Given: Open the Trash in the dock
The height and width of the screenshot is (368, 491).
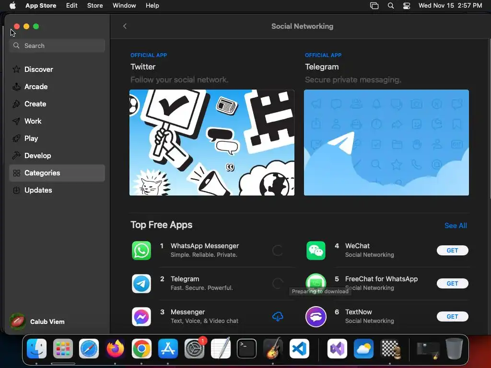Looking at the screenshot, I should coord(454,349).
